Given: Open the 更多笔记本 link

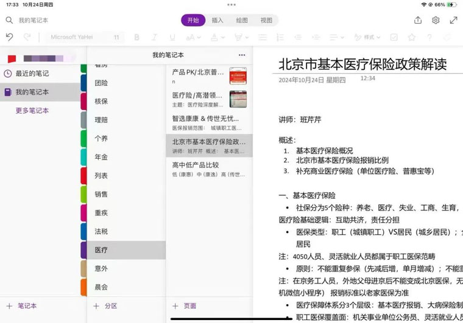Looking at the screenshot, I should 32,111.
